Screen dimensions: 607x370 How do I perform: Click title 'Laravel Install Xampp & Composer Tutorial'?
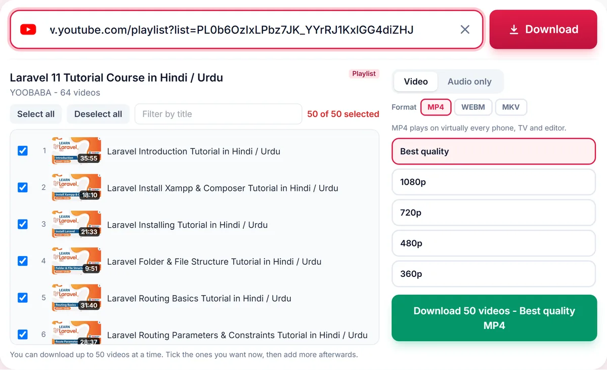click(x=223, y=188)
